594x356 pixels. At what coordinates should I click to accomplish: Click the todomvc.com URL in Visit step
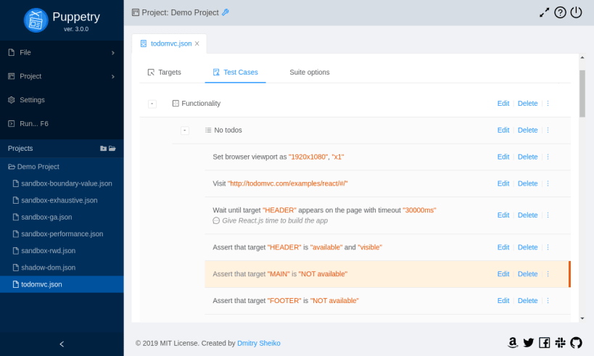[287, 183]
